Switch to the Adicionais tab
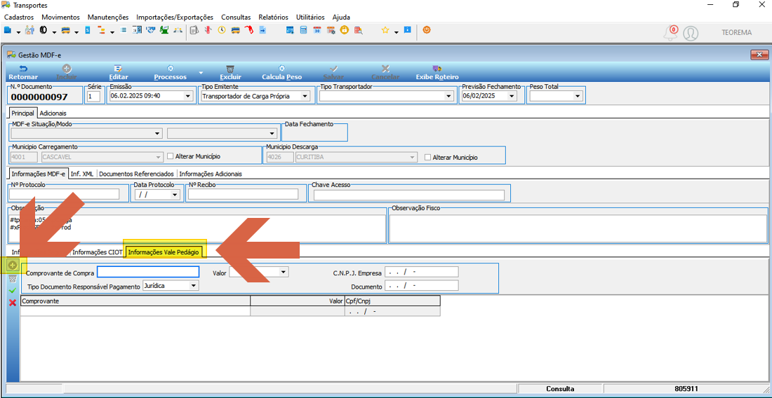Screen dimensions: 772x398 pyautogui.click(x=53, y=113)
